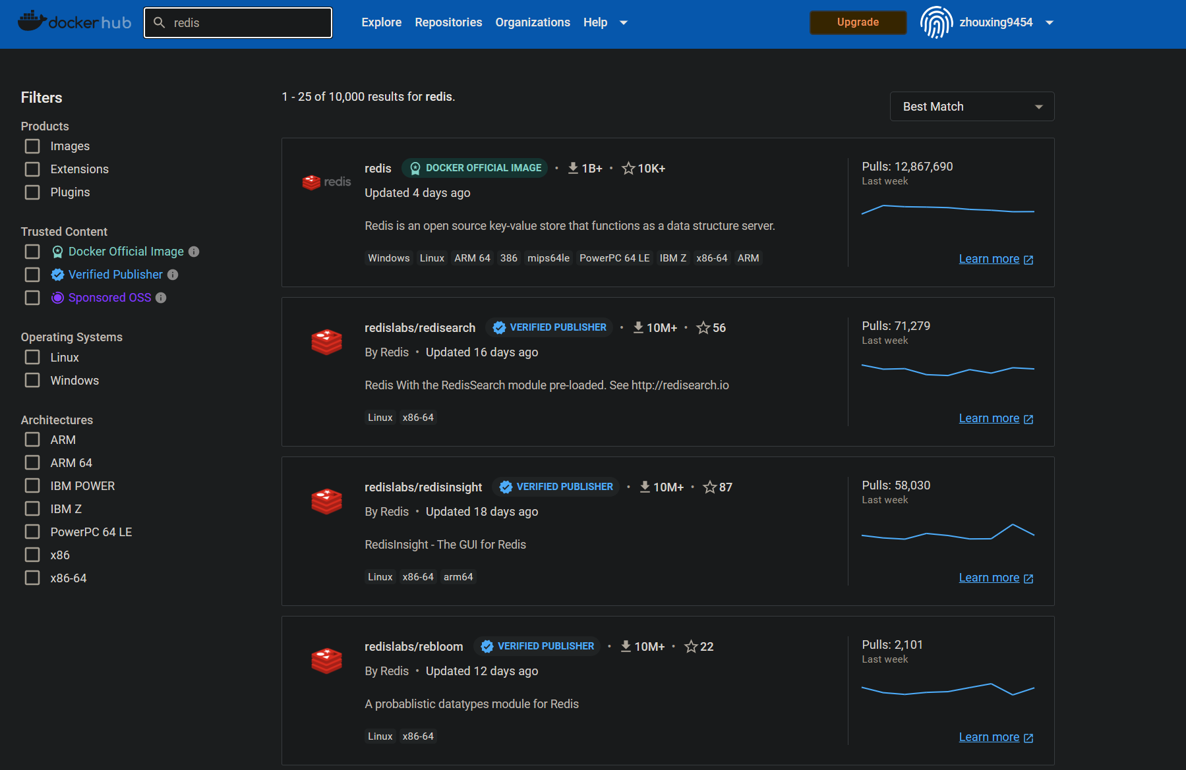Click the redislabs/redisearch cube logo
The image size is (1186, 770).
(326, 342)
